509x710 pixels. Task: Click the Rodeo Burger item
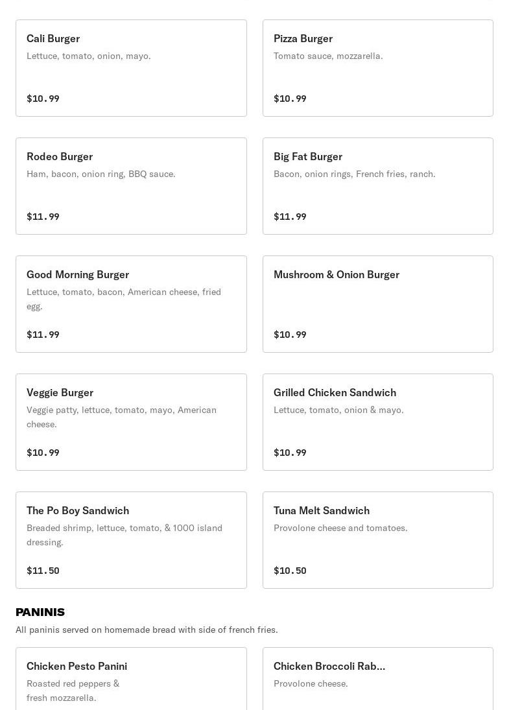tap(131, 186)
